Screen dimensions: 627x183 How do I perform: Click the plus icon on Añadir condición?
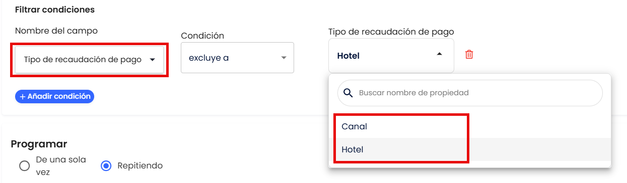point(23,96)
